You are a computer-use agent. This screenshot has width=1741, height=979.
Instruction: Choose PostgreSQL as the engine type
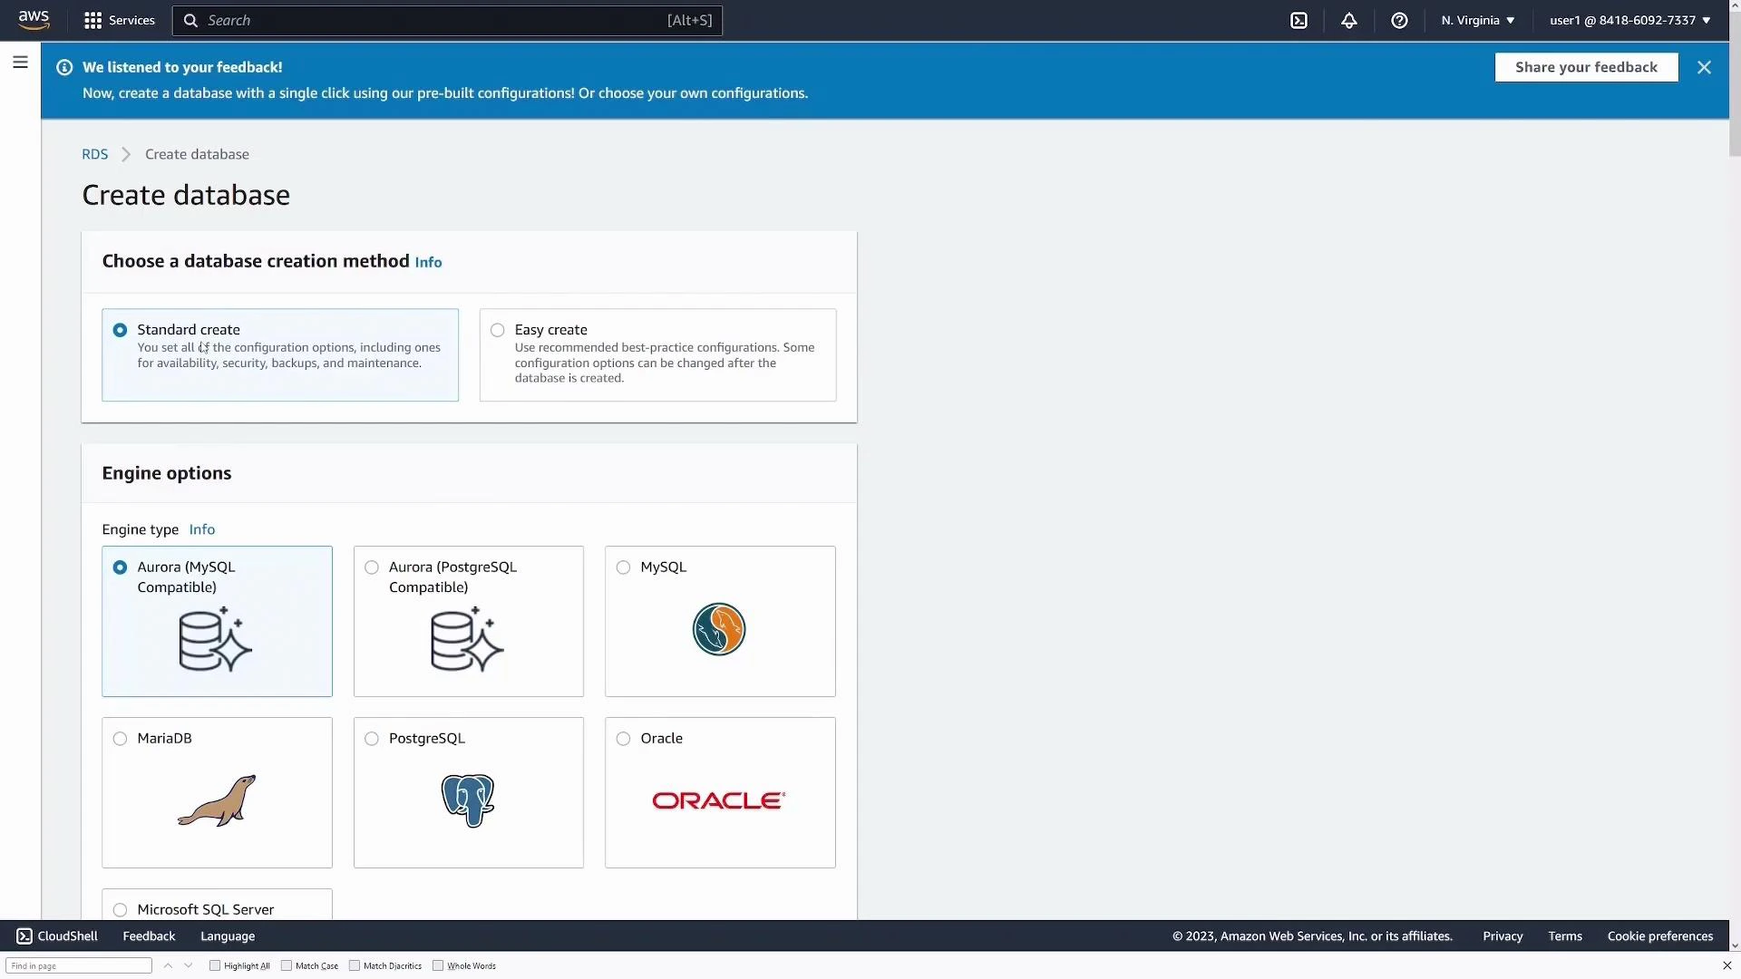[372, 739]
